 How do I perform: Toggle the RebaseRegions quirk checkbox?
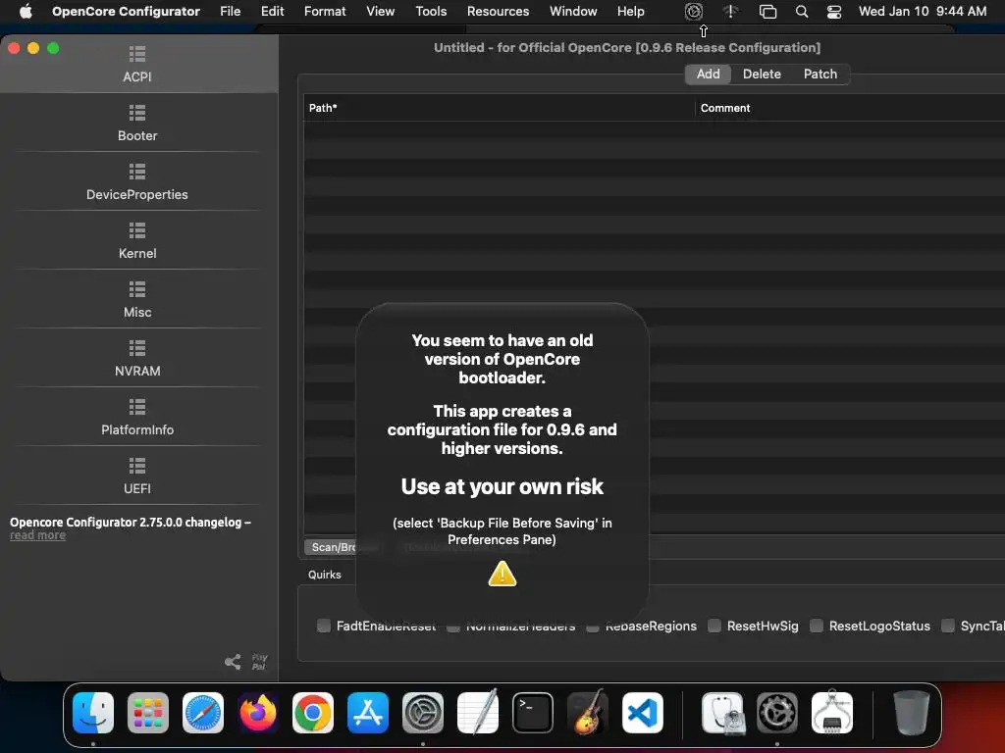[x=593, y=626]
